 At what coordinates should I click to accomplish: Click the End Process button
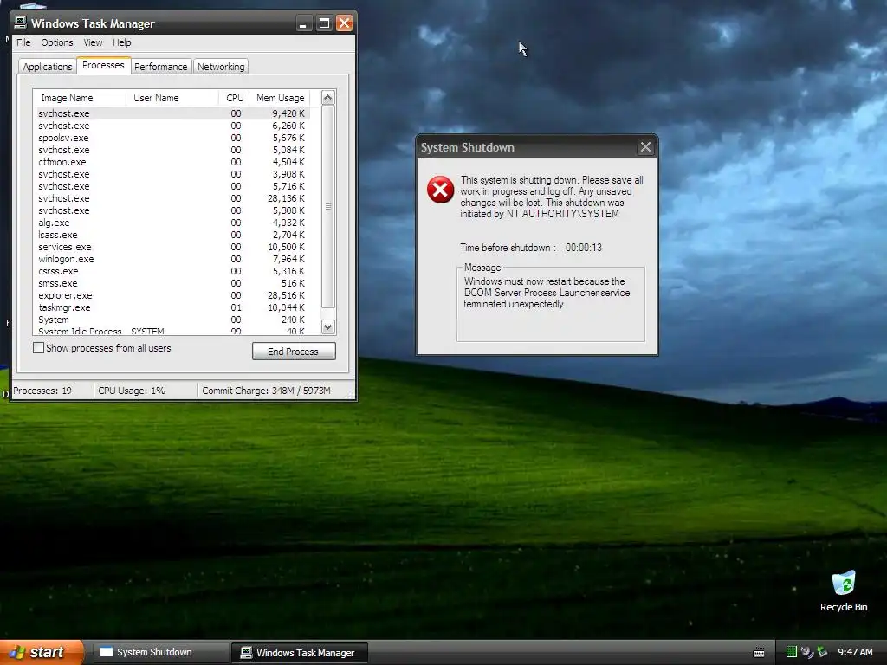(294, 352)
